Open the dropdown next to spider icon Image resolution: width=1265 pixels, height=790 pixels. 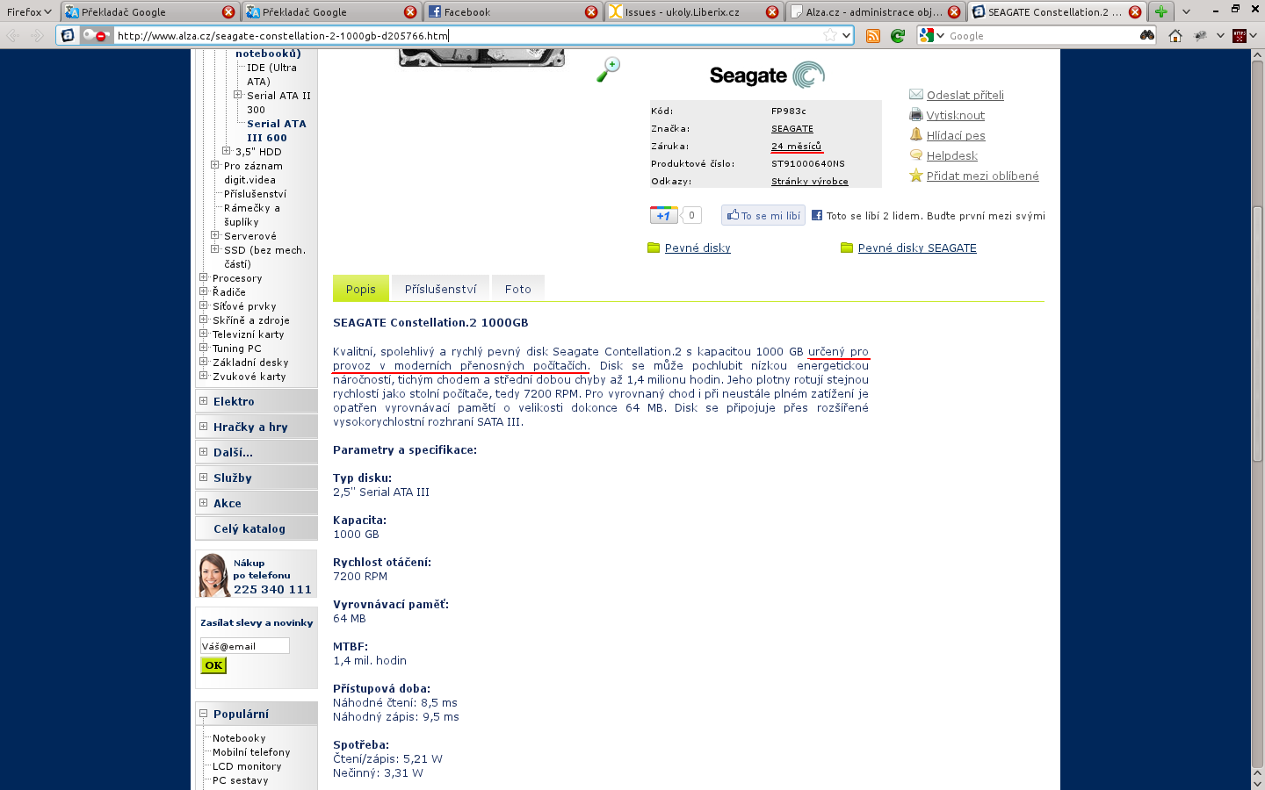pyautogui.click(x=1220, y=35)
